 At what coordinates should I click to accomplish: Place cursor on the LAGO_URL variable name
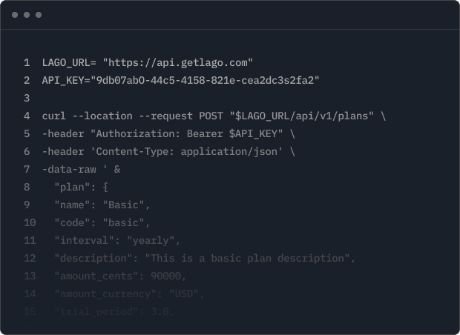coord(67,62)
